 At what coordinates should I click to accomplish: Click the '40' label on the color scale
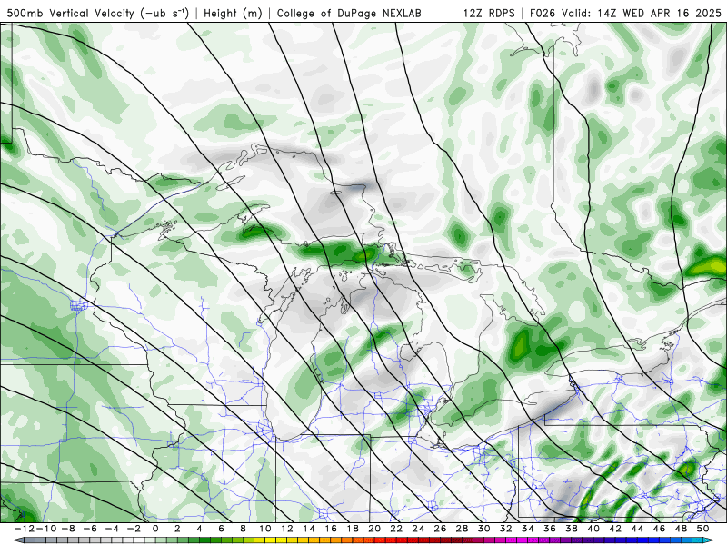pos(593,529)
